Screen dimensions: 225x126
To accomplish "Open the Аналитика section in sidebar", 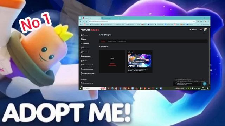I will tap(85, 52).
